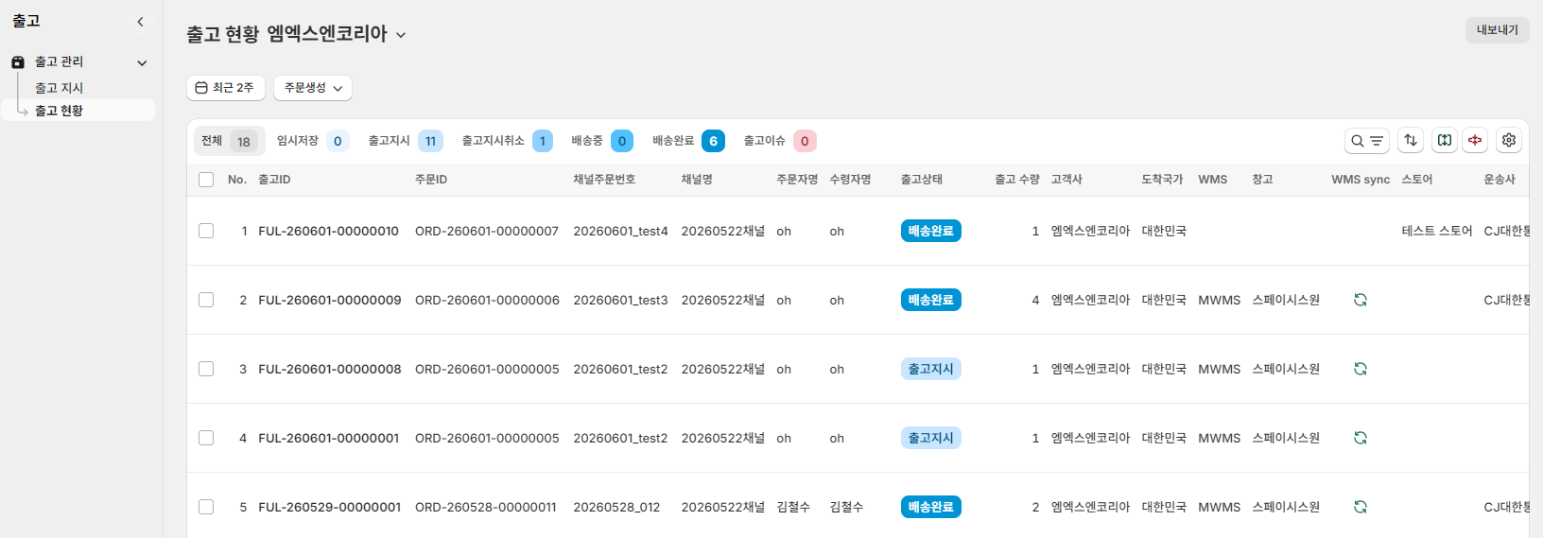This screenshot has width=1543, height=538.
Task: Check the row for FUL-260601-00000008
Action: pyautogui.click(x=206, y=369)
